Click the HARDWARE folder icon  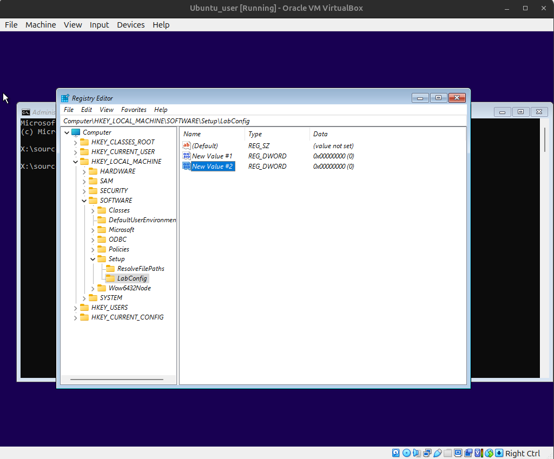(93, 171)
